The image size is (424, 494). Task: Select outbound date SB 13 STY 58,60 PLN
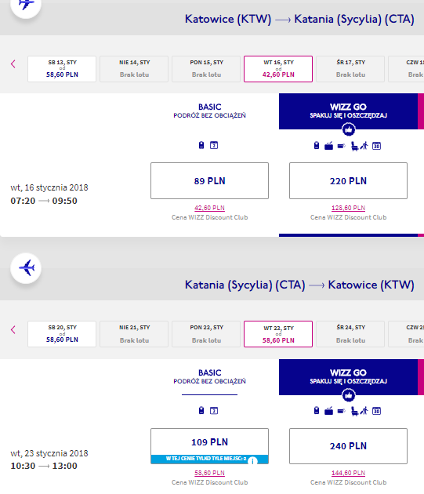(x=62, y=69)
